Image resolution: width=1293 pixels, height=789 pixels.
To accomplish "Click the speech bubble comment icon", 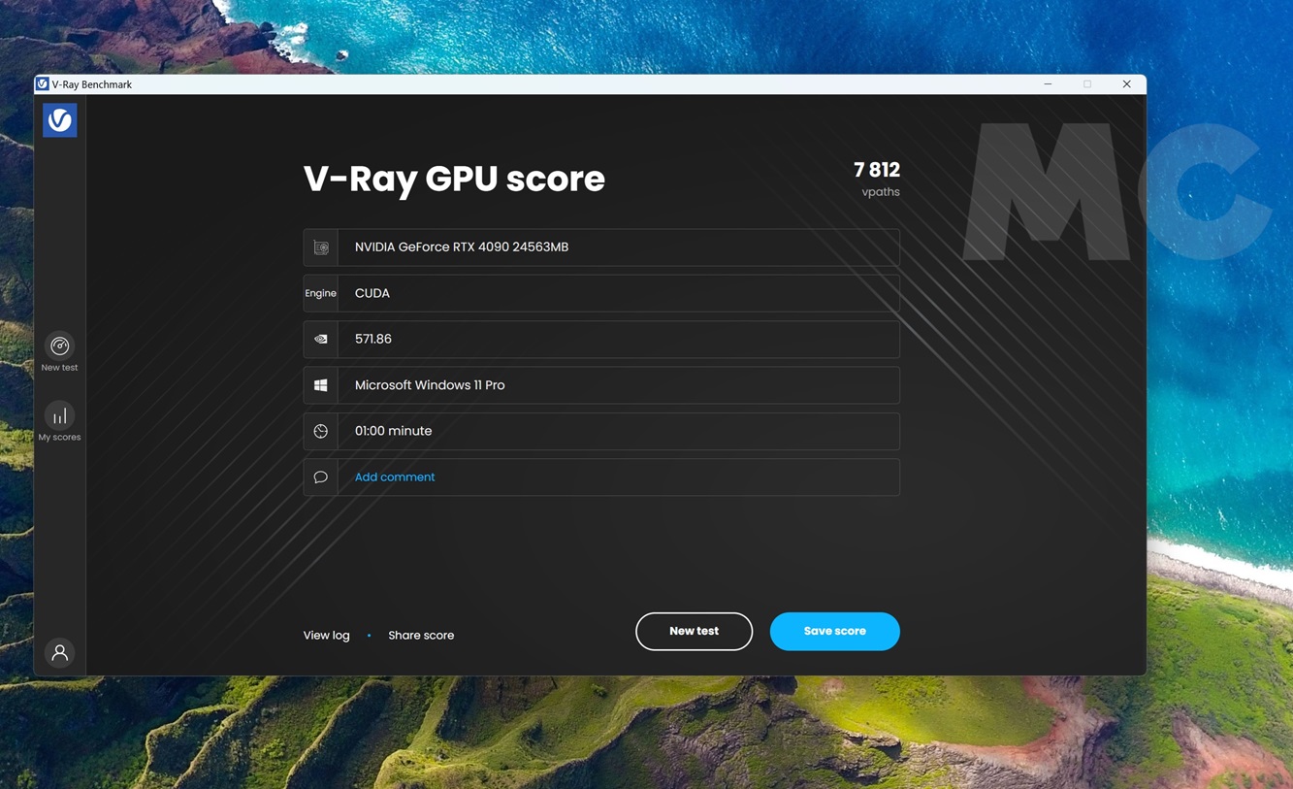I will pos(321,477).
